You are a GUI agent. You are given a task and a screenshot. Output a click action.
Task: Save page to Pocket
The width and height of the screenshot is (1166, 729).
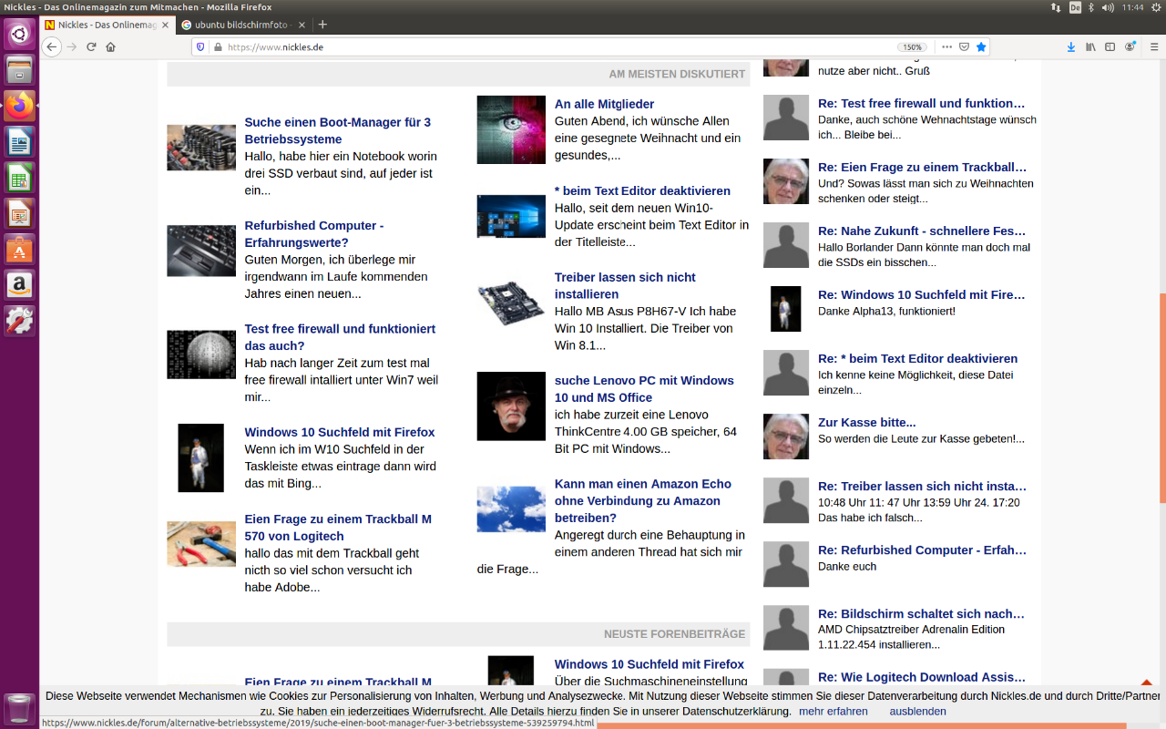tap(964, 46)
